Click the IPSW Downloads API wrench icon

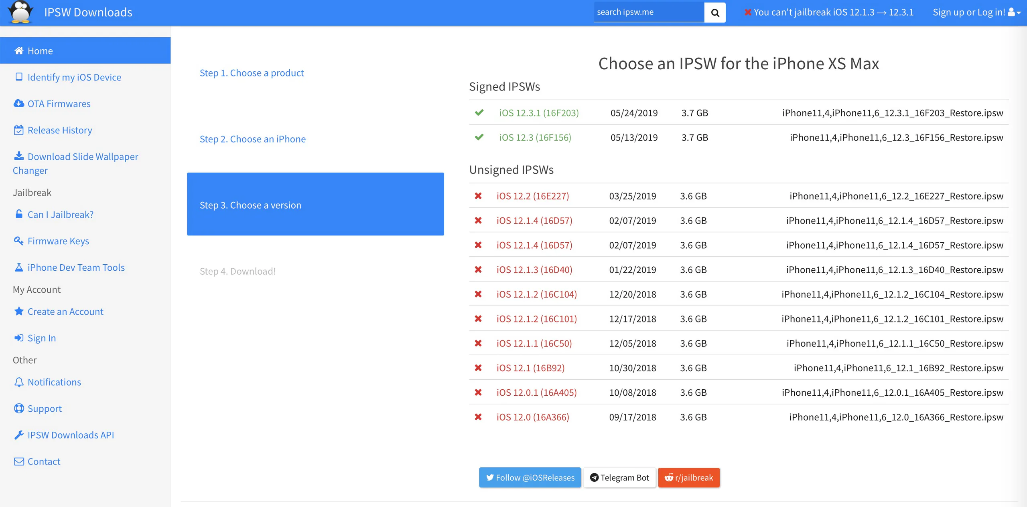pos(19,435)
